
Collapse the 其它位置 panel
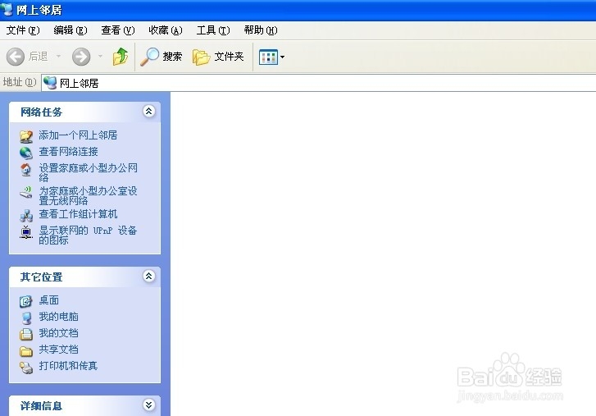tap(148, 276)
